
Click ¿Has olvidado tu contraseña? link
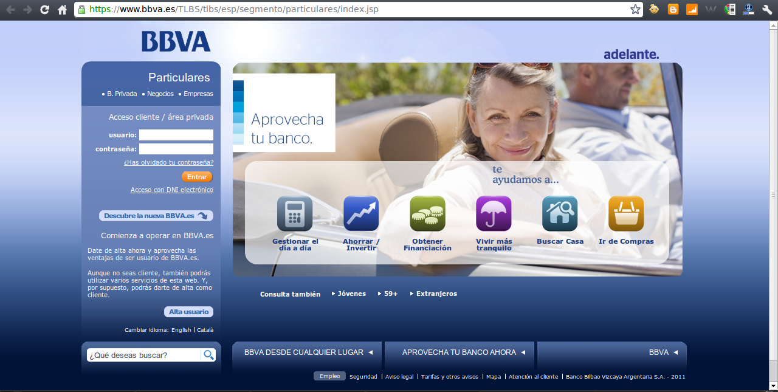click(x=168, y=162)
